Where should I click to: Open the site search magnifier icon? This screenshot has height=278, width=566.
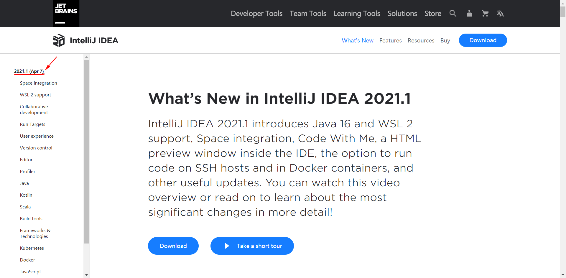[x=453, y=14]
